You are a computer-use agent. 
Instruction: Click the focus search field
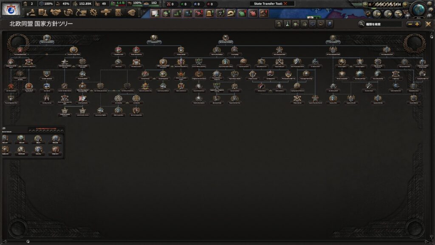[384, 24]
